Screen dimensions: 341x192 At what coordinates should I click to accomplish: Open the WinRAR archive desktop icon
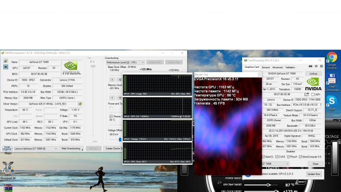click(x=8, y=188)
